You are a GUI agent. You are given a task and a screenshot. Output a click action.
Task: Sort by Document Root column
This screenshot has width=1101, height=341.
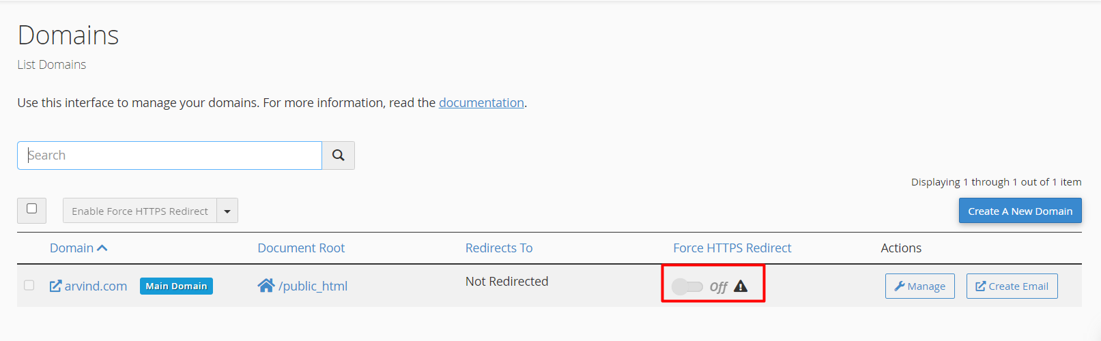[x=301, y=248]
